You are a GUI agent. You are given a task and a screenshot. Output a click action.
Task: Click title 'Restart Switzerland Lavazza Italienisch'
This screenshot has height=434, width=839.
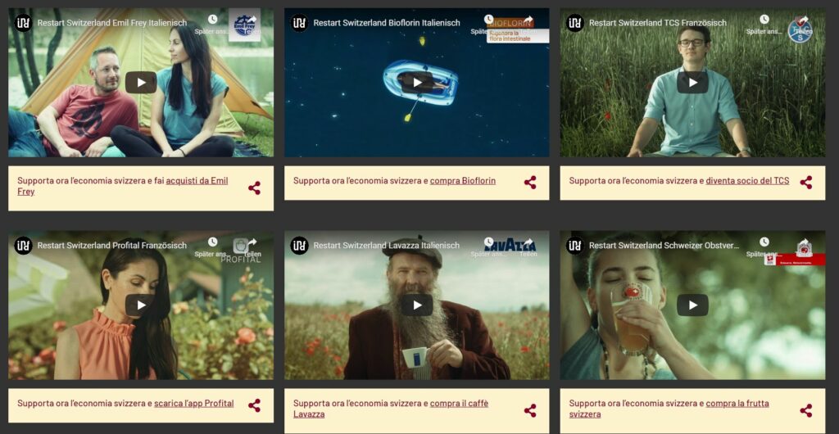(387, 246)
